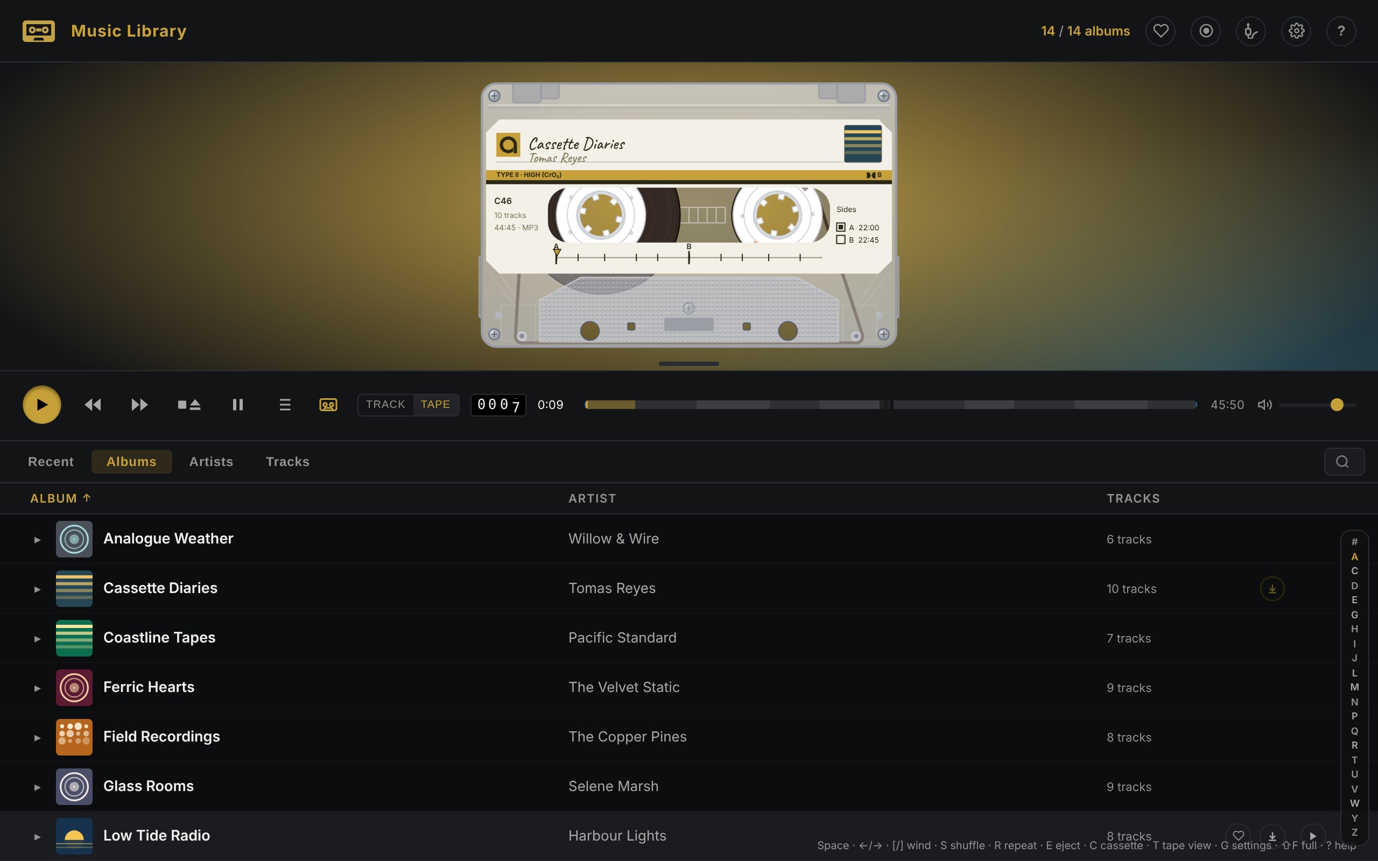The image size is (1378, 861).
Task: Open favorites with the heart icon in header
Action: (1161, 31)
